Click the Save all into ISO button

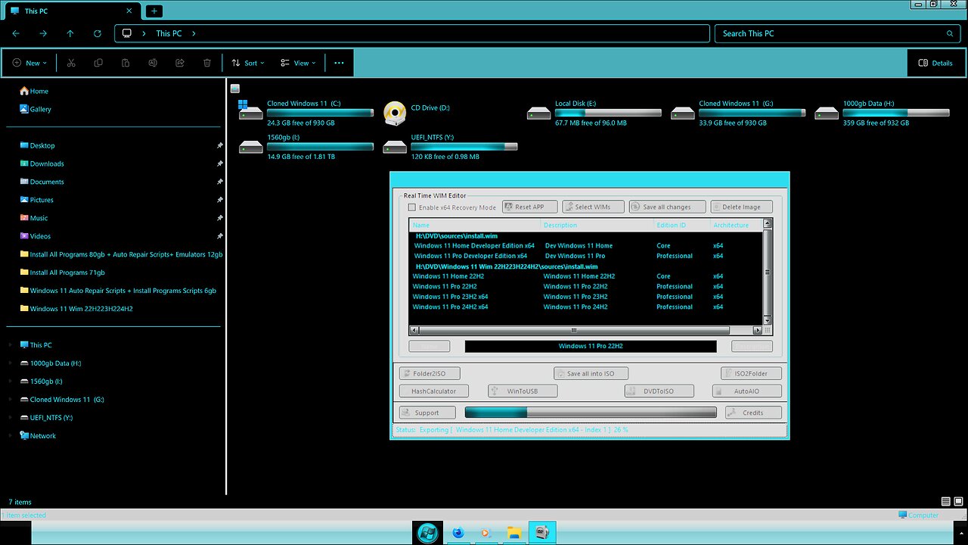coord(590,373)
